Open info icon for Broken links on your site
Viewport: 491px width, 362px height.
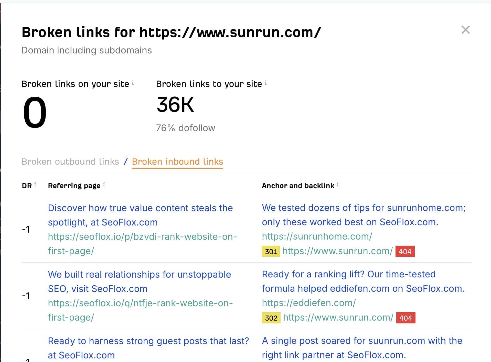pos(133,82)
